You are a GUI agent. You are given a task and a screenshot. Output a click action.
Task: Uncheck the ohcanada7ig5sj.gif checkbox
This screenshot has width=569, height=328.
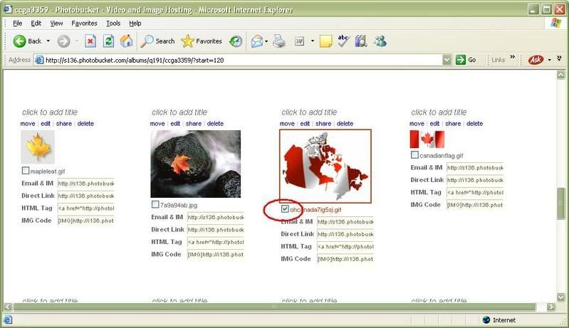(x=285, y=209)
